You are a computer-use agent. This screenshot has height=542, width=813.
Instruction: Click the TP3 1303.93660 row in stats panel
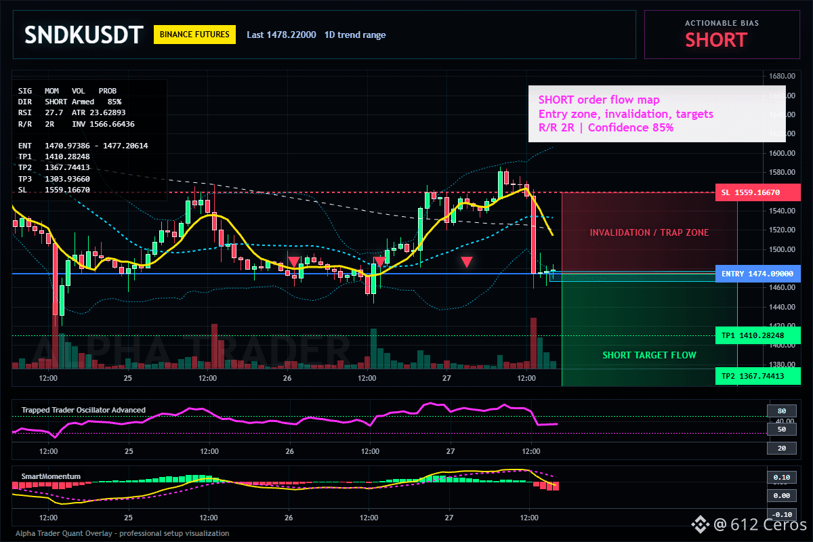[x=54, y=179]
